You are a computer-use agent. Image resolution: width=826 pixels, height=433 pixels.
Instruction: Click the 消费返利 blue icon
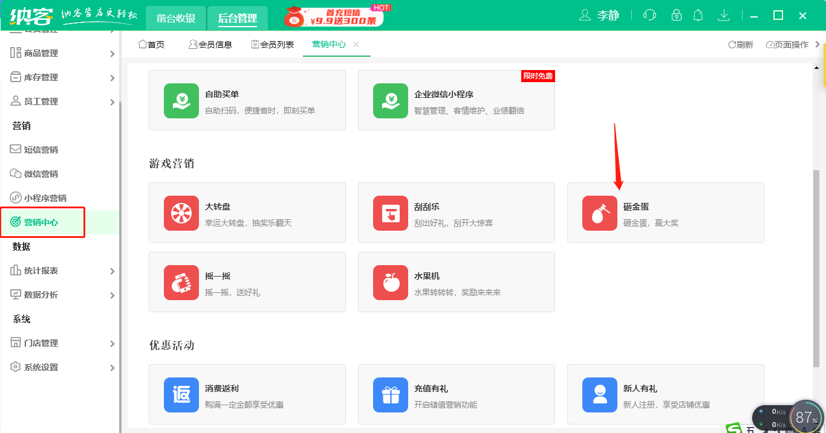click(181, 395)
